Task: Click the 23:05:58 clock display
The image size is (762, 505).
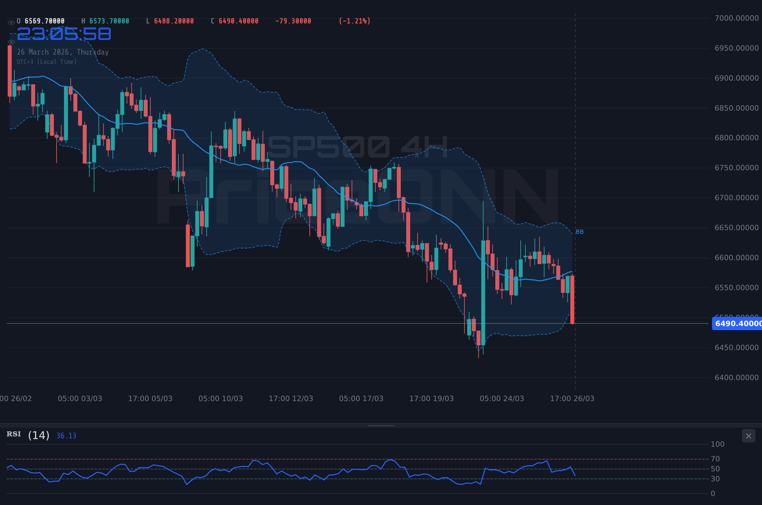Action: 64,34
